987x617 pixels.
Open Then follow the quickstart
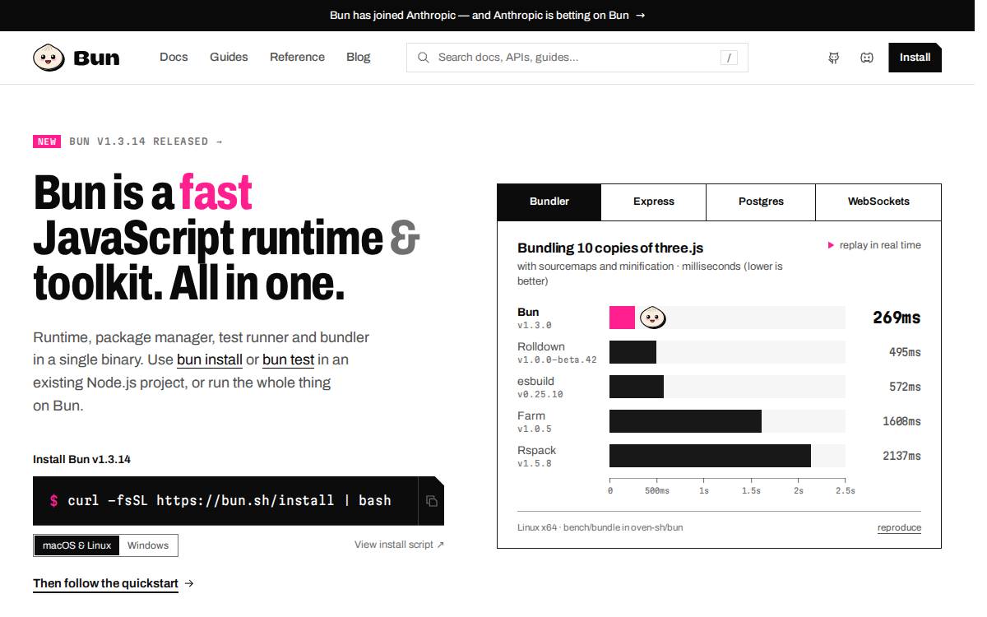[113, 583]
